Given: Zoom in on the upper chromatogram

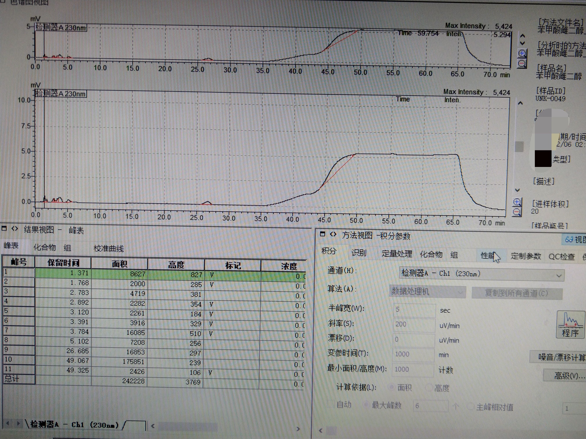Looking at the screenshot, I should [522, 53].
